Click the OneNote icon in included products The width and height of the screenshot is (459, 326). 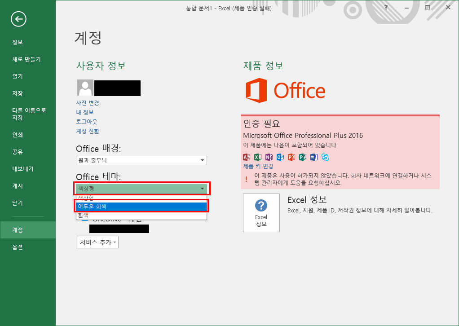(x=269, y=157)
